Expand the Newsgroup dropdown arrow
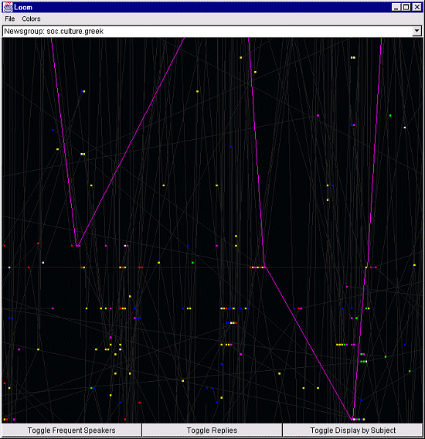The image size is (425, 439). (x=416, y=31)
